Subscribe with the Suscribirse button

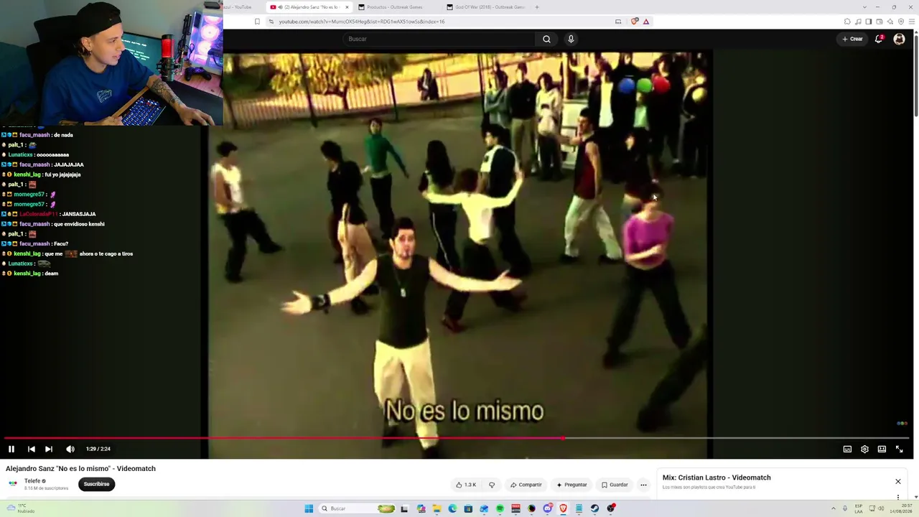[96, 484]
